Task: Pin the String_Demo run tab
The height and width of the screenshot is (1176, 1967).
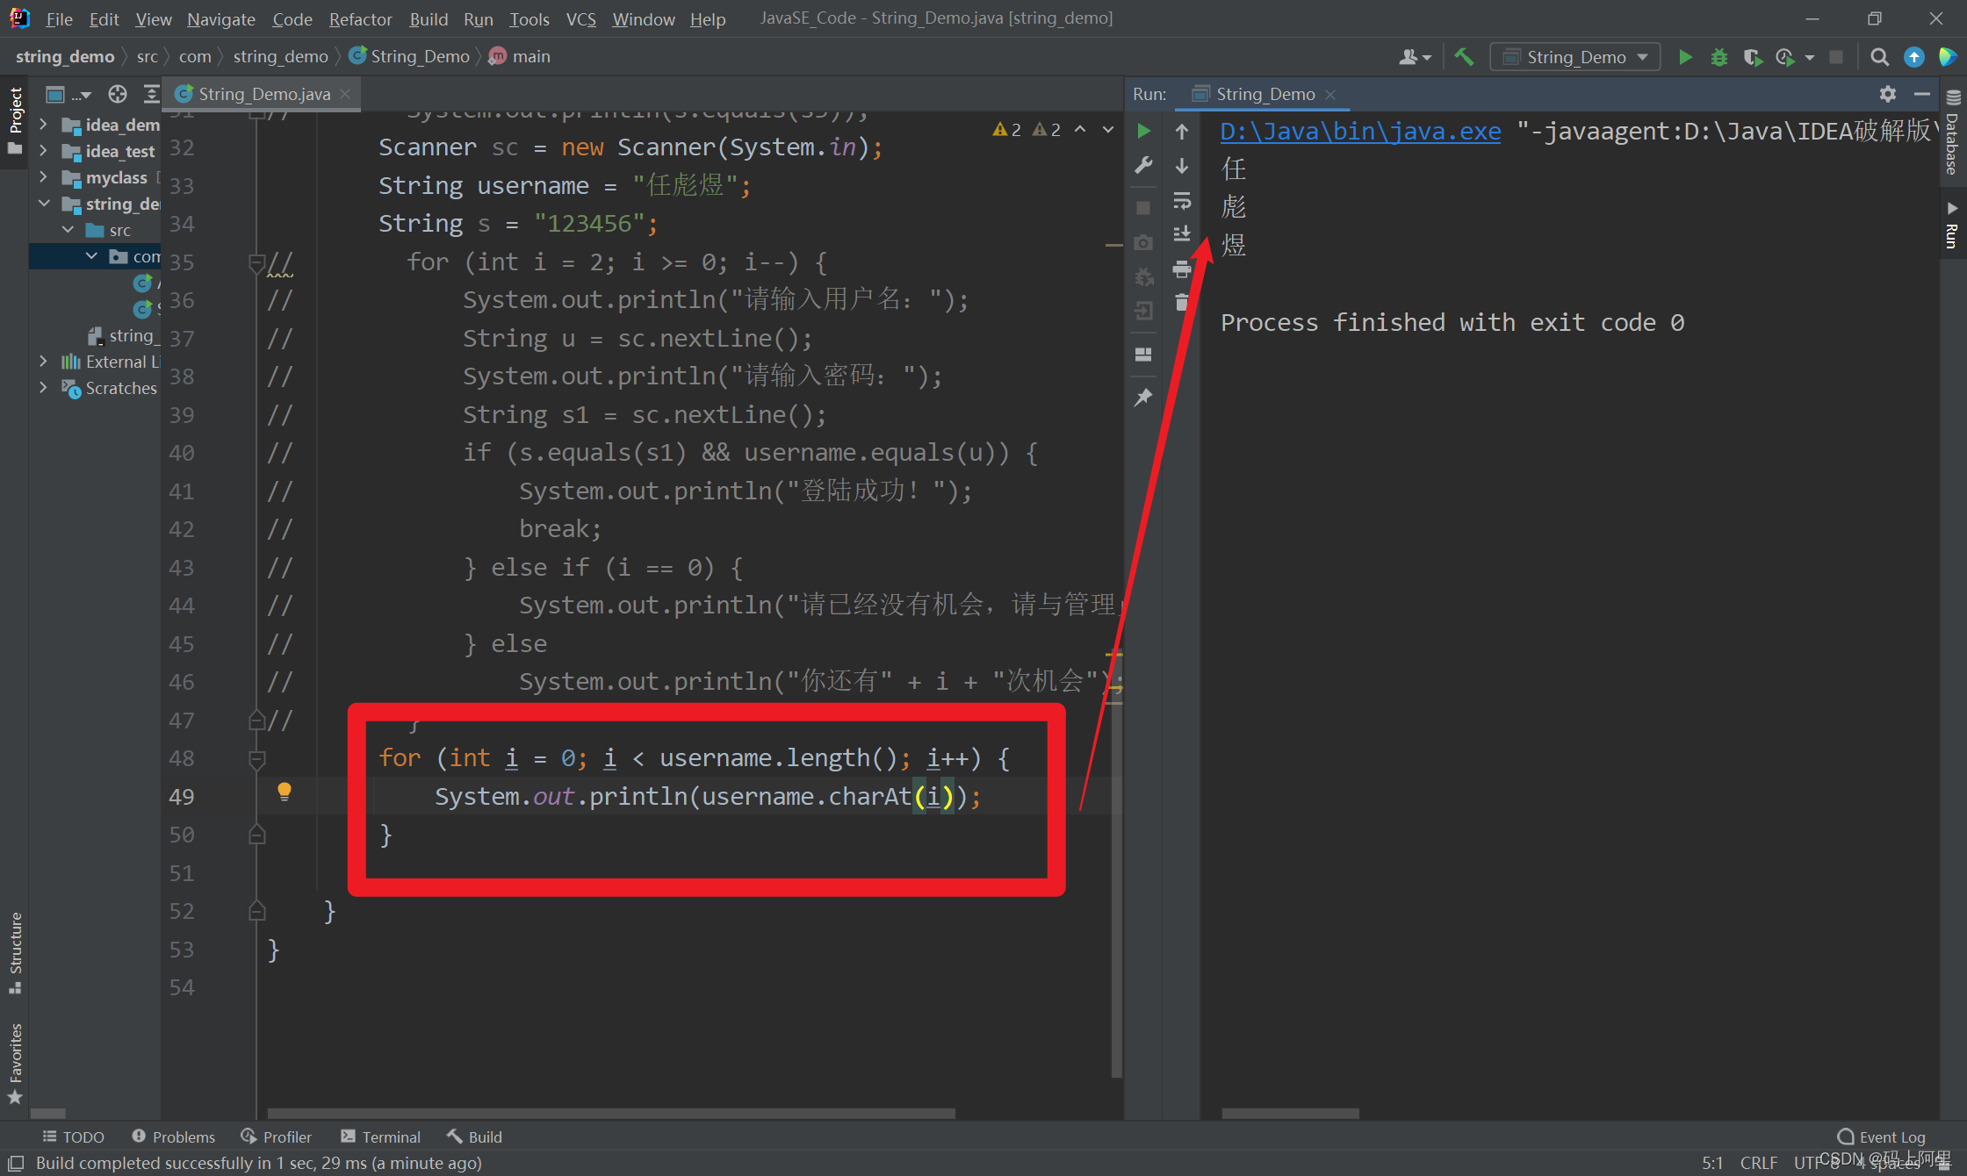Action: (1143, 398)
